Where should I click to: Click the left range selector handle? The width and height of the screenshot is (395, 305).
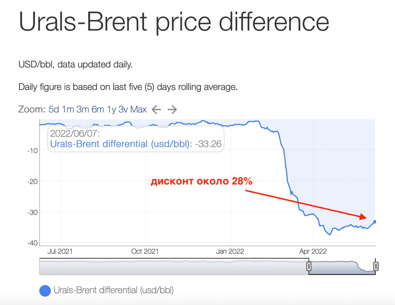click(309, 266)
